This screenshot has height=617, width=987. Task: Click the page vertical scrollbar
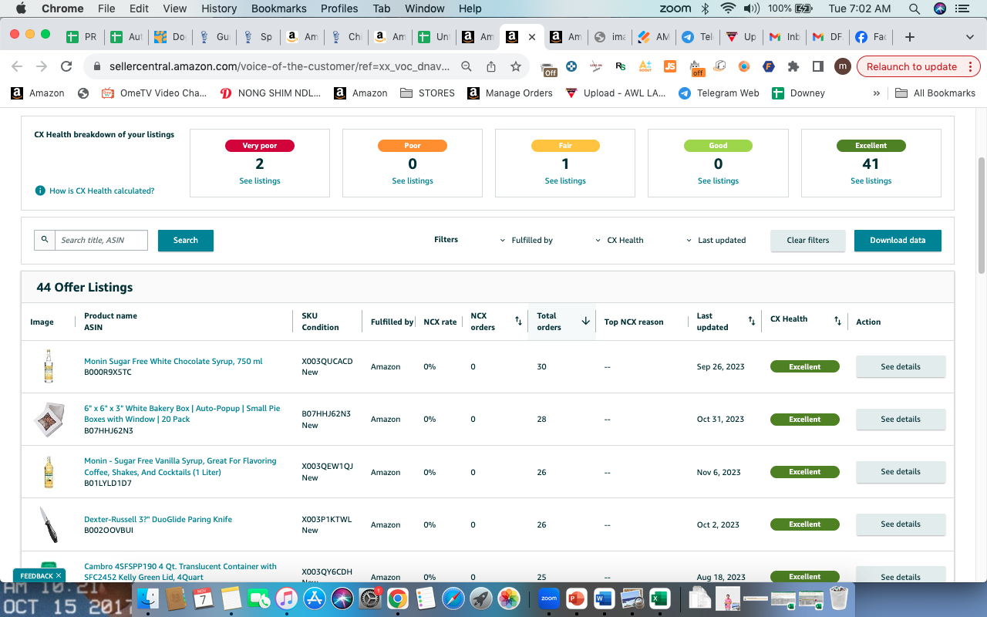point(982,214)
